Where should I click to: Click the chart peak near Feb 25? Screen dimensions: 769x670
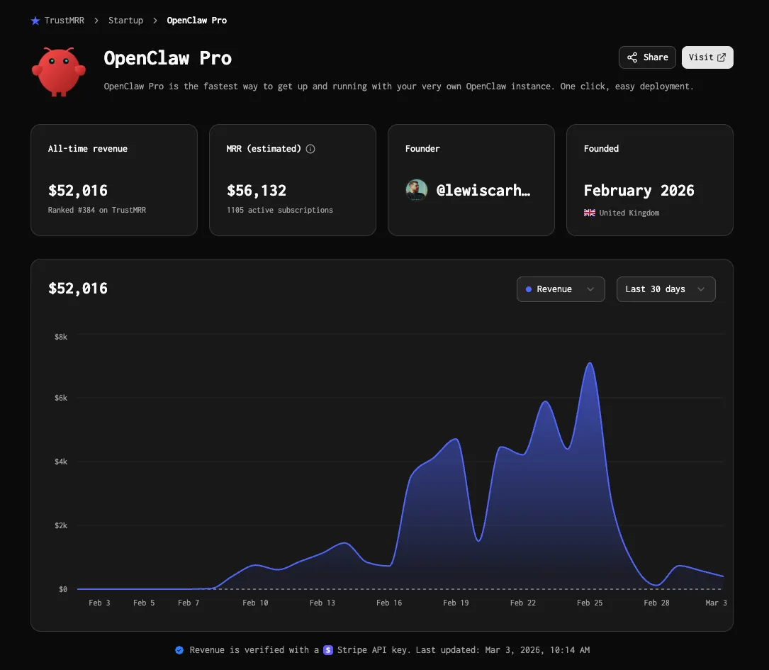point(589,364)
